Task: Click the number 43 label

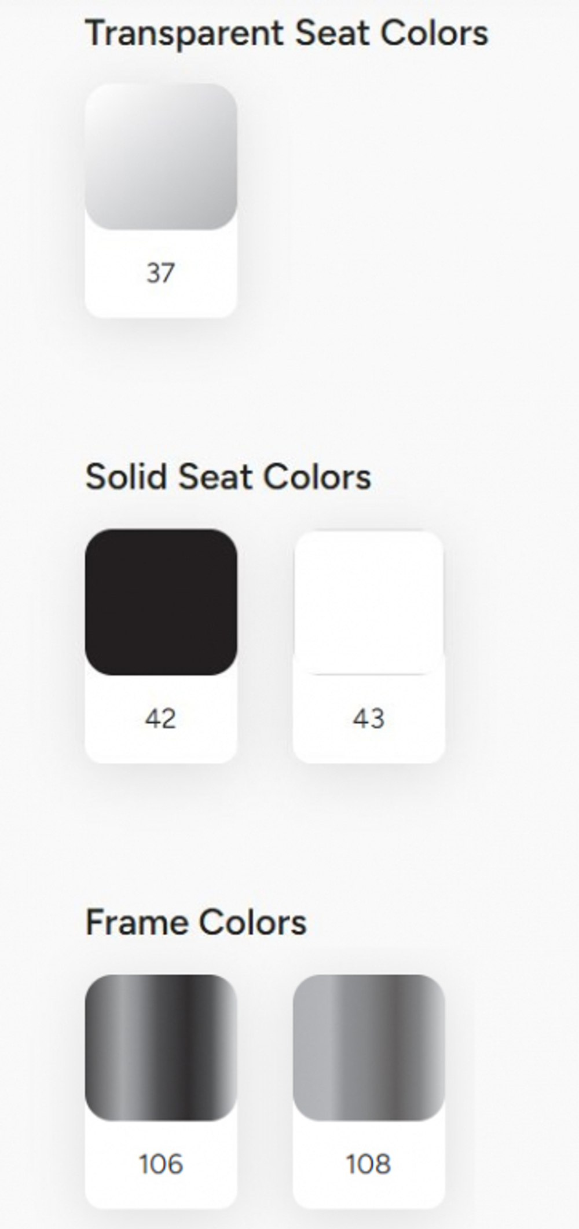Action: [369, 719]
